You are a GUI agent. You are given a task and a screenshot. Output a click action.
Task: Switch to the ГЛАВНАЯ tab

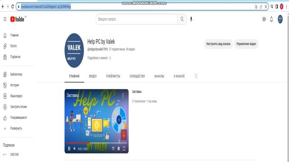(x=74, y=76)
